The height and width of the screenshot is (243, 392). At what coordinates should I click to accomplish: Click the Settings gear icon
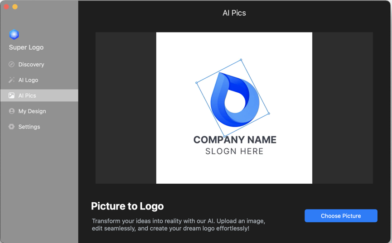tap(11, 127)
